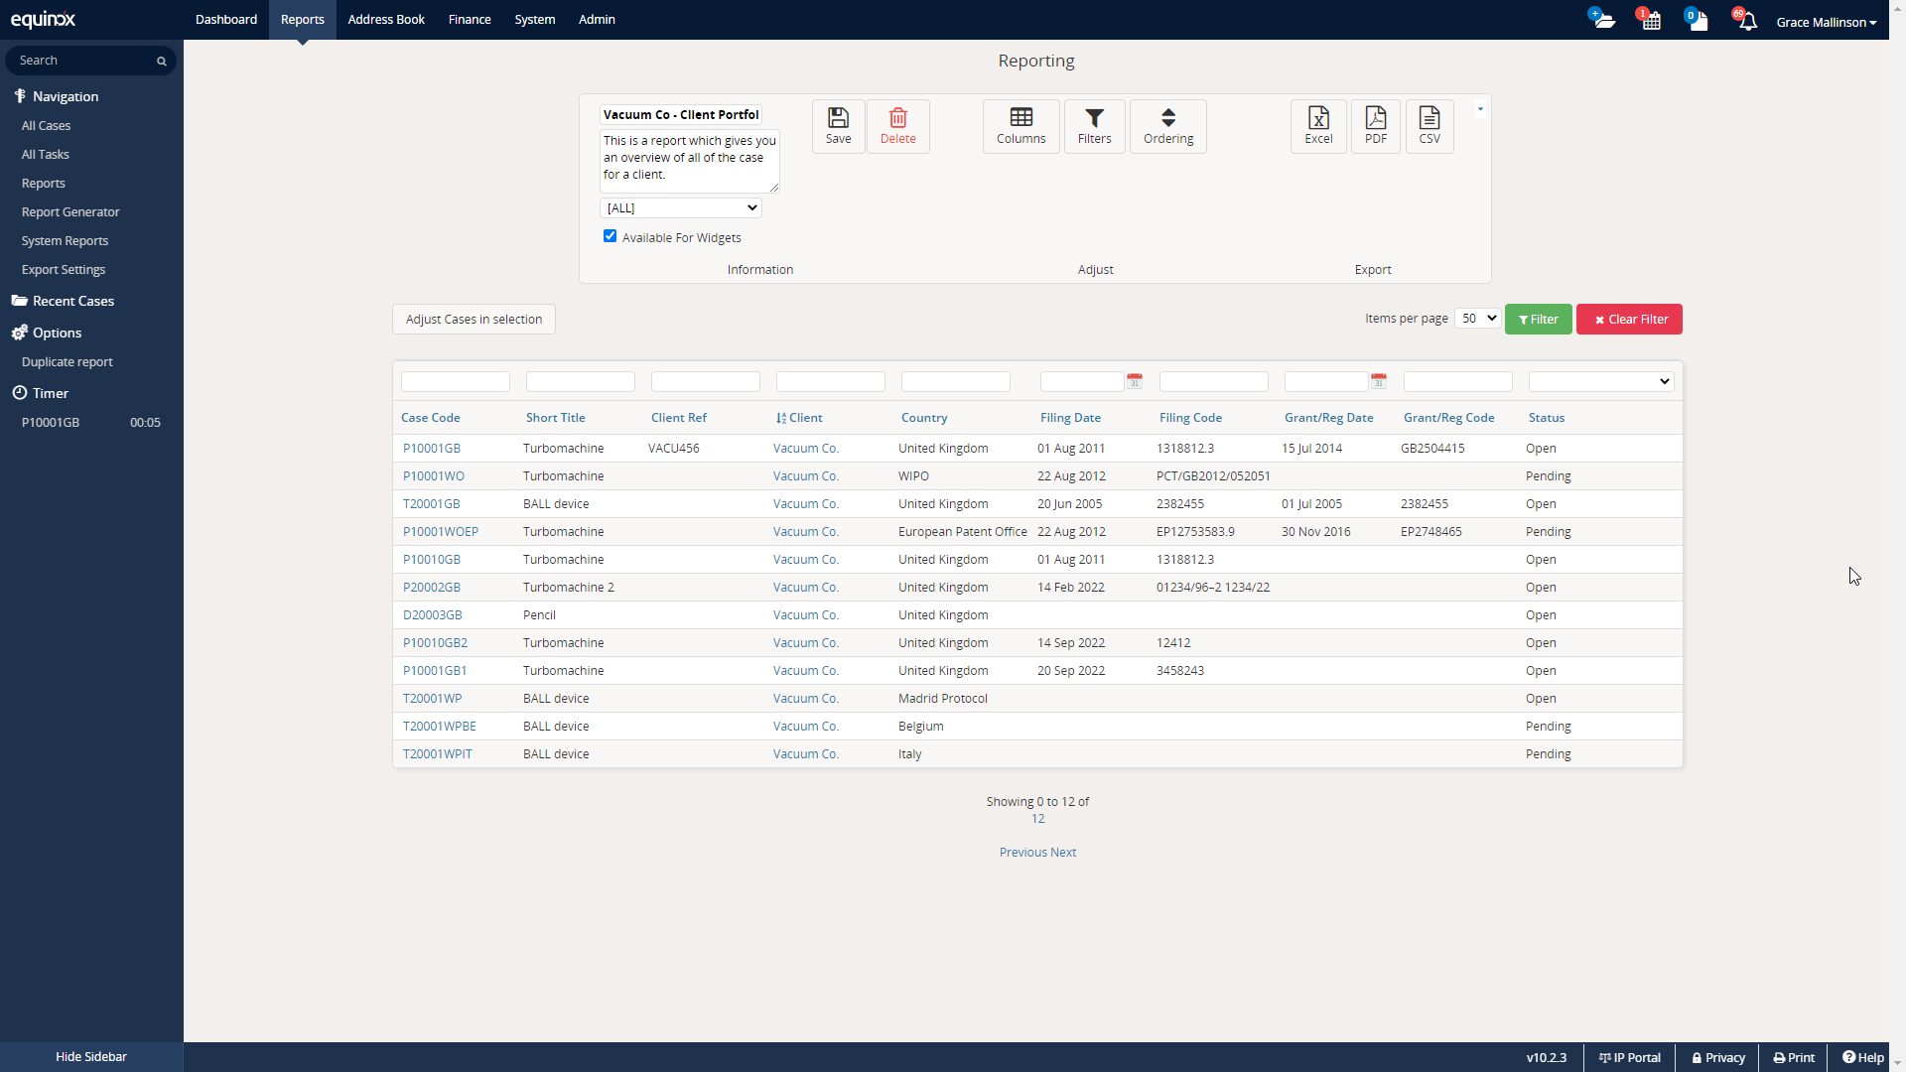Switch to the Finance menu
This screenshot has height=1072, width=1906.
(469, 19)
